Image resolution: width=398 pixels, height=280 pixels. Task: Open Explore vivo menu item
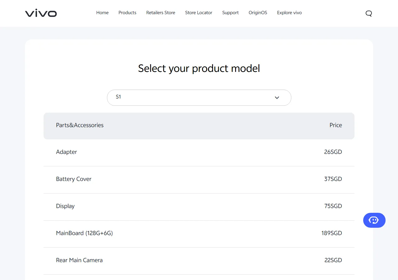pyautogui.click(x=289, y=13)
